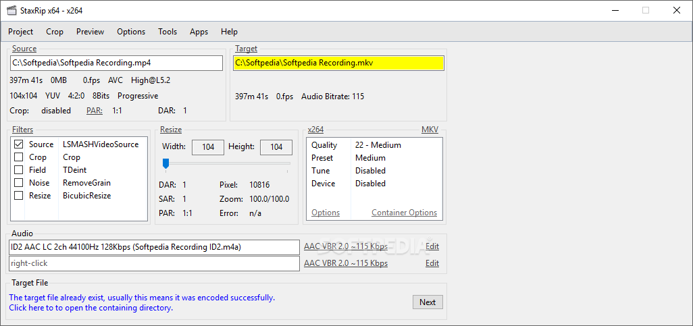Edit the second audio track
The image size is (693, 326).
tap(432, 263)
